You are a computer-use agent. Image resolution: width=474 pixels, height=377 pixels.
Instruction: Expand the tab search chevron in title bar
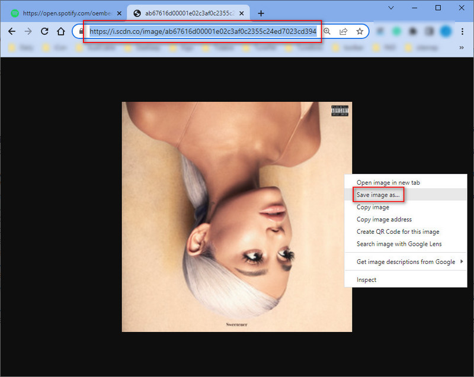392,8
